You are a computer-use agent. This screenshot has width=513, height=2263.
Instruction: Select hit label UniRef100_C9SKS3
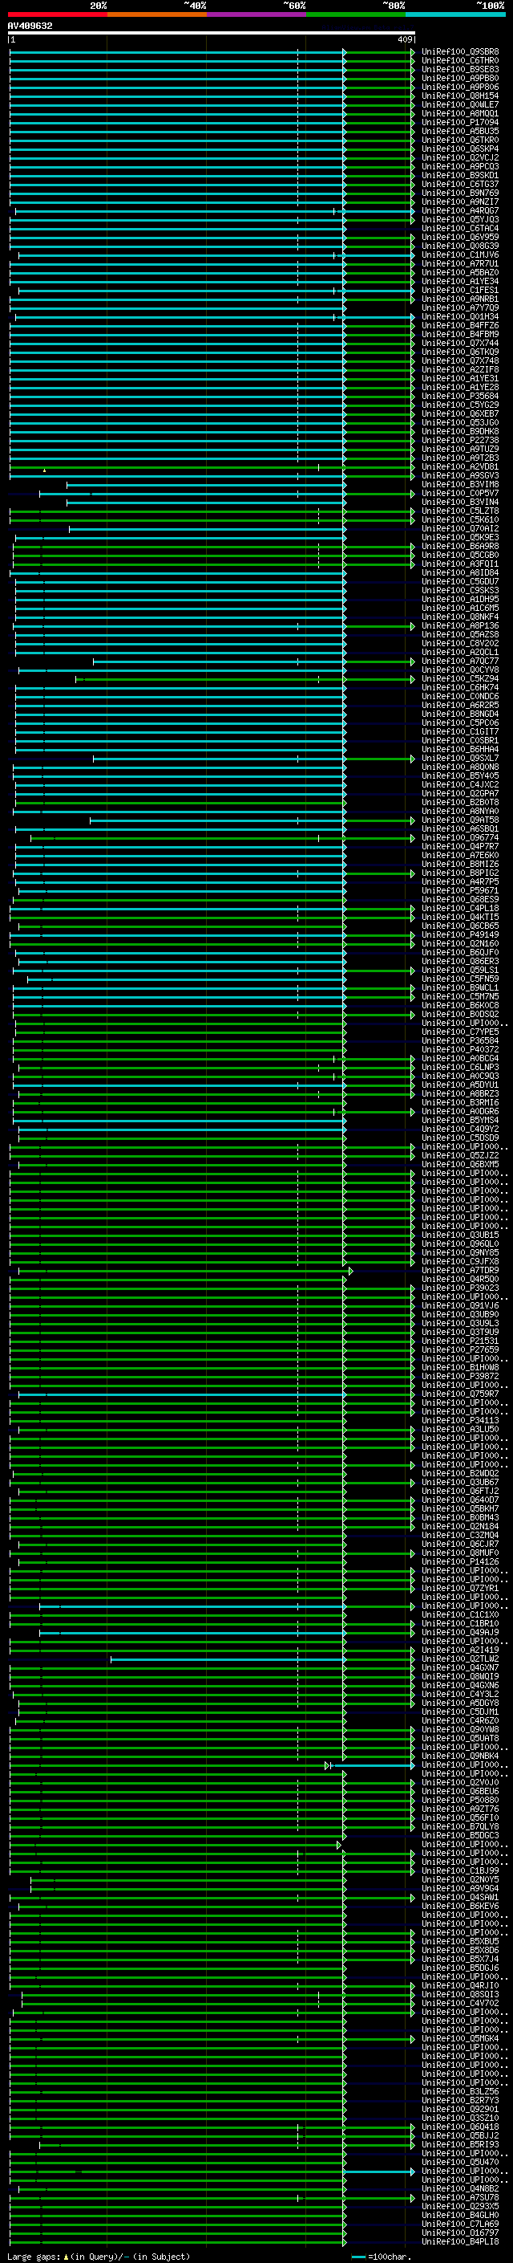coord(459,590)
